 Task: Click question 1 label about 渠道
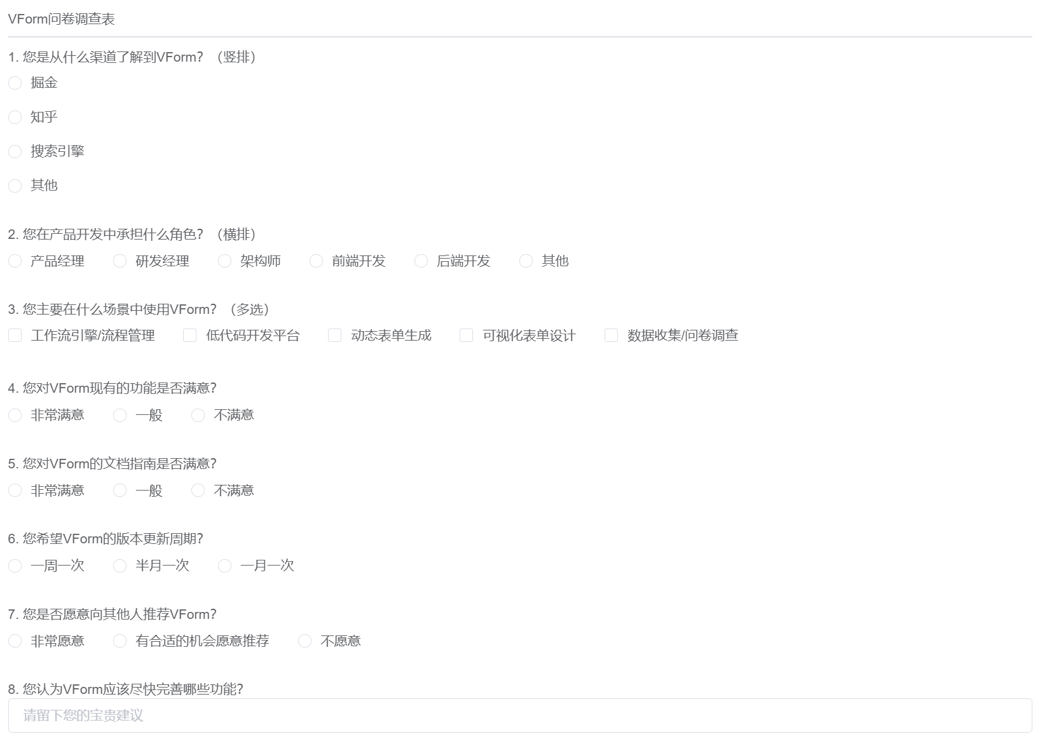pyautogui.click(x=133, y=57)
